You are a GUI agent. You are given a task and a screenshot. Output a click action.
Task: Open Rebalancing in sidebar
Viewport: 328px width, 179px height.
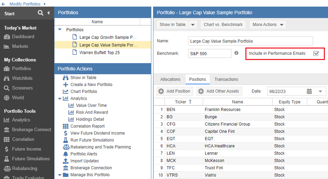point(20,168)
